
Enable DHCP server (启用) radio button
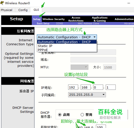tap(60, 115)
